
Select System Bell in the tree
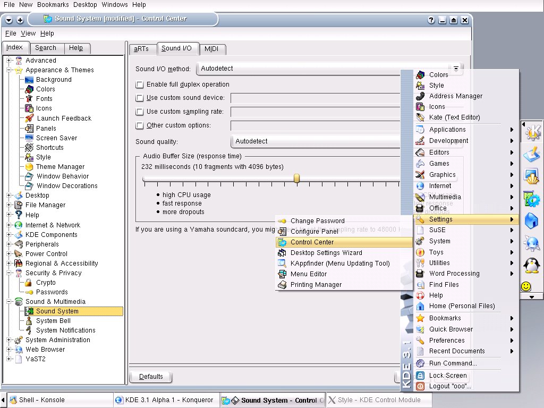pyautogui.click(x=53, y=321)
